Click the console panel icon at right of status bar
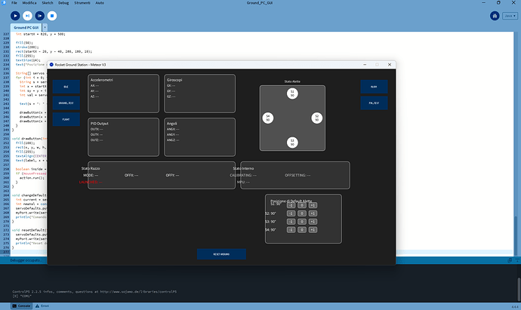This screenshot has width=521, height=310. click(x=510, y=260)
